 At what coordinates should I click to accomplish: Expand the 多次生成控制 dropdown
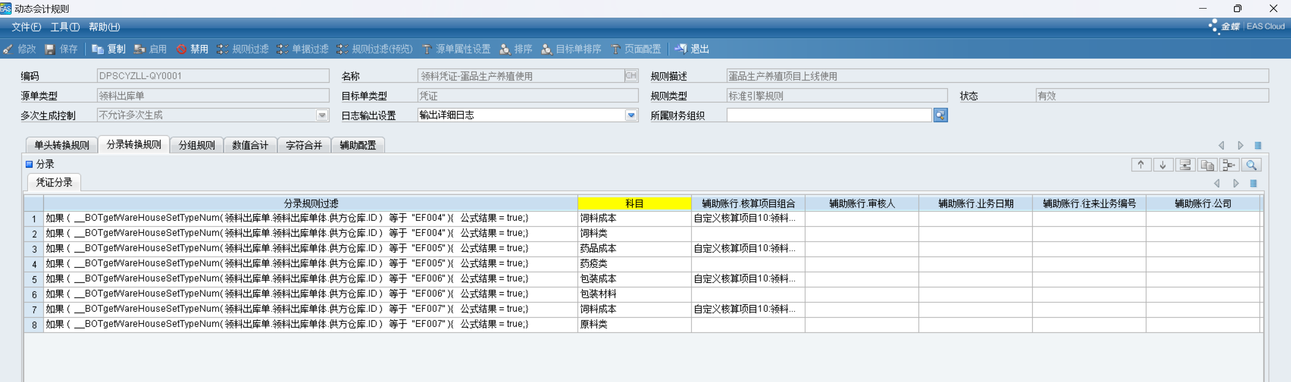[322, 115]
